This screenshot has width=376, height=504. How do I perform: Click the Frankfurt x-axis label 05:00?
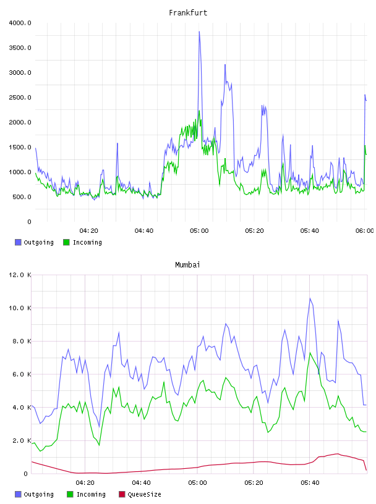(199, 231)
